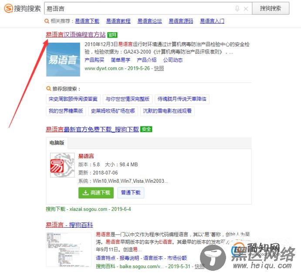301x273 pixels.
Task: Open the 搜狗百科 screenshot thumbnail
Action: coord(69,250)
